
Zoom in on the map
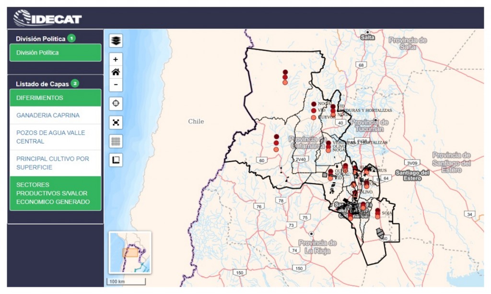116,59
